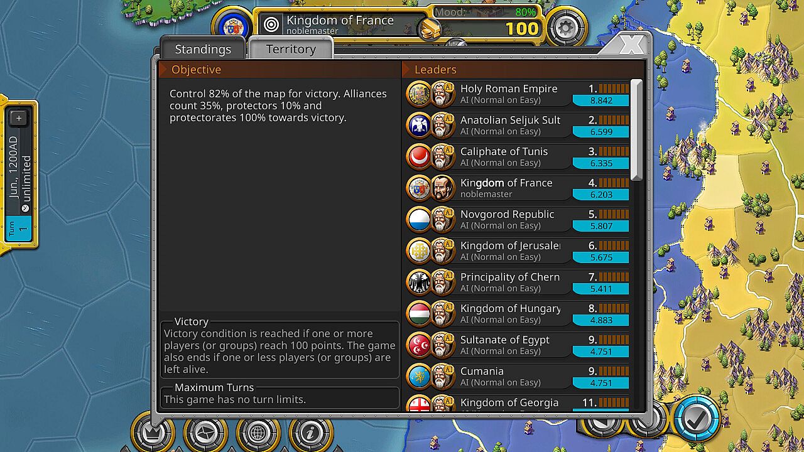This screenshot has height=452, width=804.
Task: Select Anatolian Seljuk Sultanate leader row
Action: 518,126
